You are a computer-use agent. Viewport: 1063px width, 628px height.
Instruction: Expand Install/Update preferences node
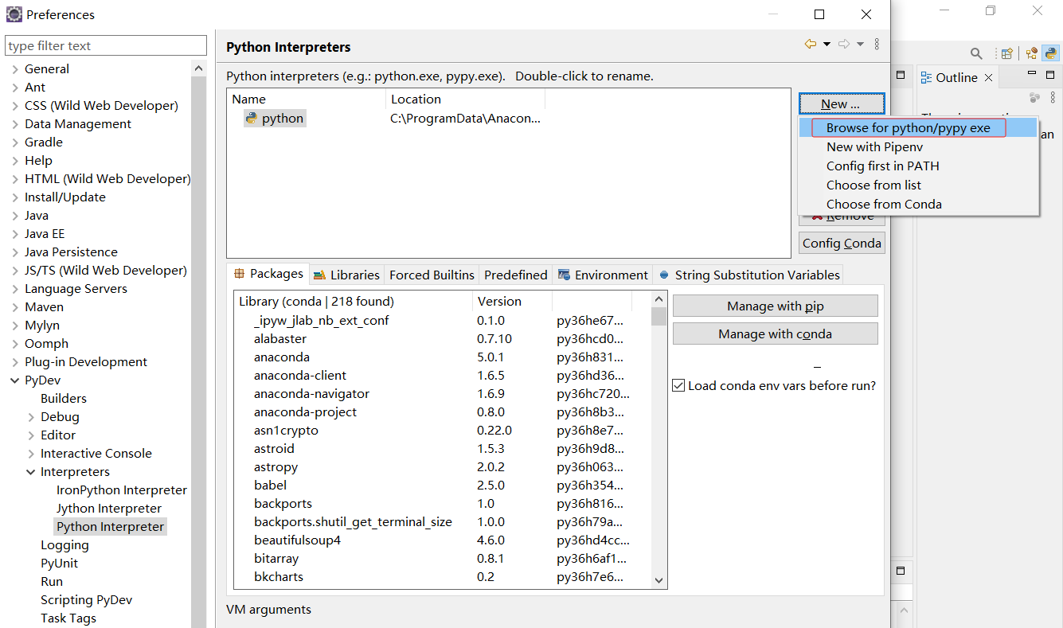15,197
